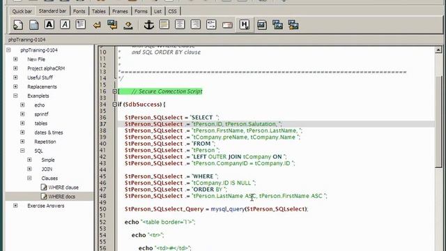Open the WHERE clause snippet document icon

44,188
